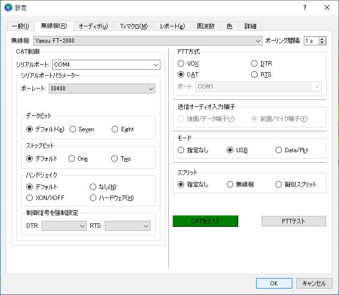Select the DTR PTT method
The width and height of the screenshot is (339, 295).
tap(255, 64)
